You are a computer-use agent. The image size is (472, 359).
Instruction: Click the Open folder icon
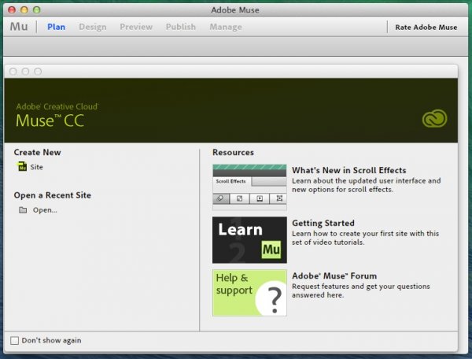pyautogui.click(x=23, y=210)
